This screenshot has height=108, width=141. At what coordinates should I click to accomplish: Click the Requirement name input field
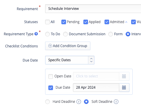point(93,9)
